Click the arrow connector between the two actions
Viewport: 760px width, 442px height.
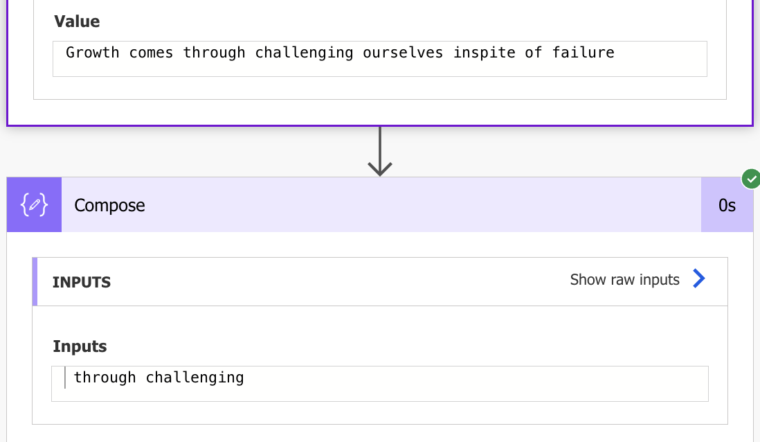(379, 151)
